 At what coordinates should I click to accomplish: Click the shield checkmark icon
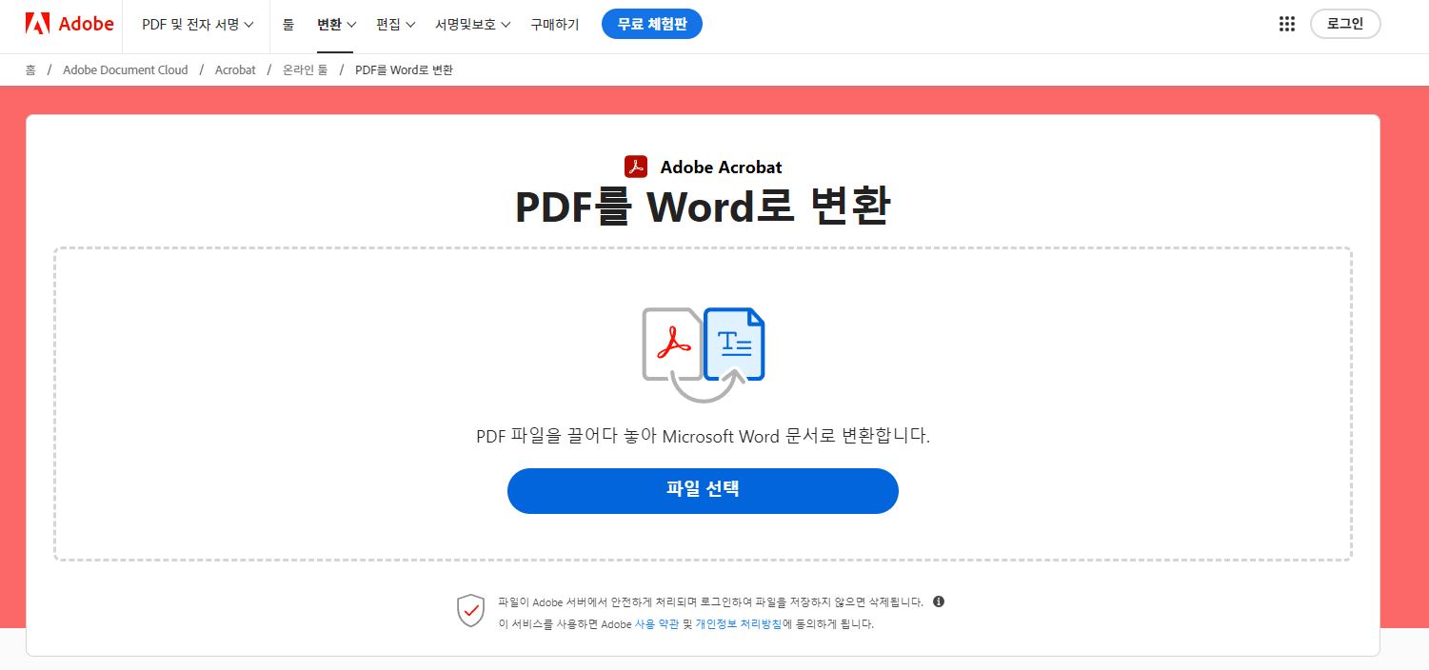pyautogui.click(x=470, y=609)
